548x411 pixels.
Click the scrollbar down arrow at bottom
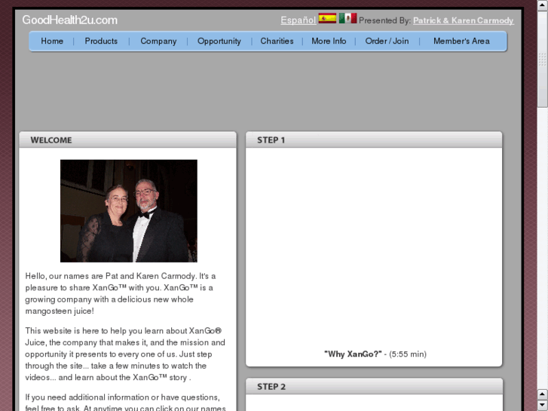pos(543,406)
